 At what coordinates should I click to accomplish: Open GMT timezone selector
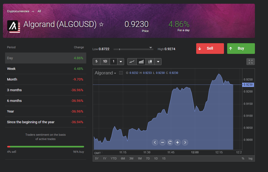(98, 153)
